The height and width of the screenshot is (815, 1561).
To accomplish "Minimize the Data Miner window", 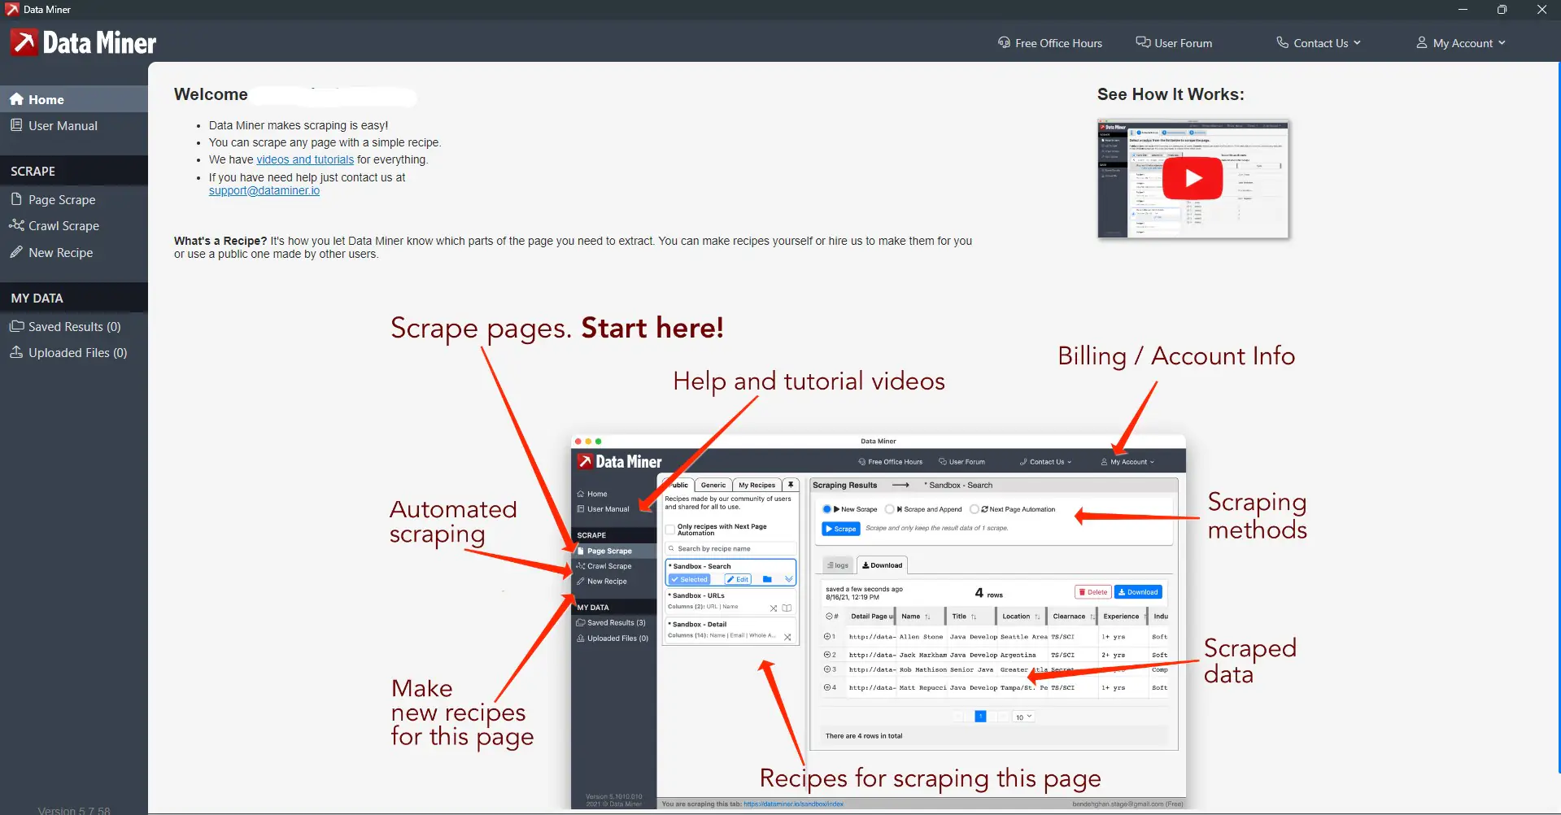I will [x=1463, y=10].
